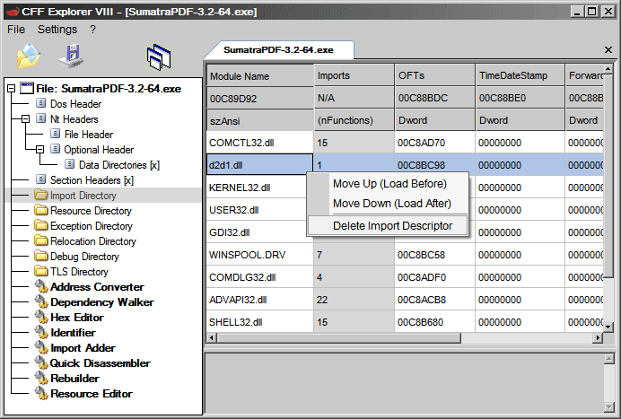Select the SumatraPDF-3.2-64.exe document tab
621x419 pixels.
pos(278,50)
